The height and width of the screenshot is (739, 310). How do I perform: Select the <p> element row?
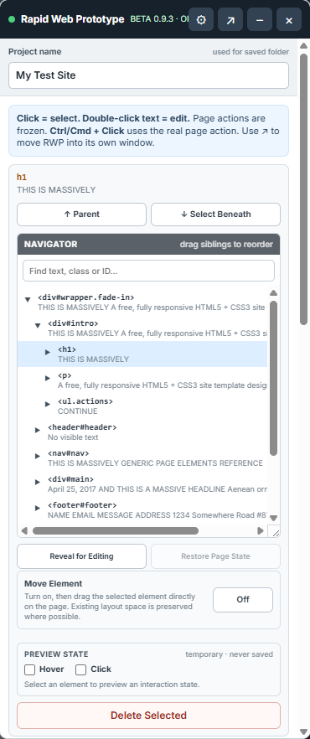[142, 380]
